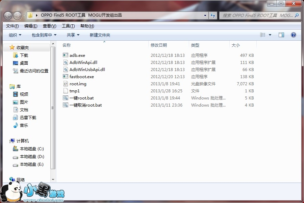Toggle the preview pane icon
304x203 pixels.
281,35
